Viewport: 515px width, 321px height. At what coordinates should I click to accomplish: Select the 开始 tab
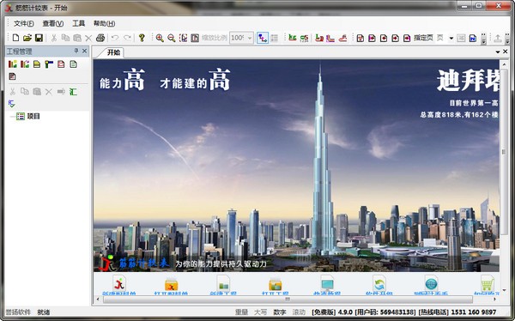(113, 52)
